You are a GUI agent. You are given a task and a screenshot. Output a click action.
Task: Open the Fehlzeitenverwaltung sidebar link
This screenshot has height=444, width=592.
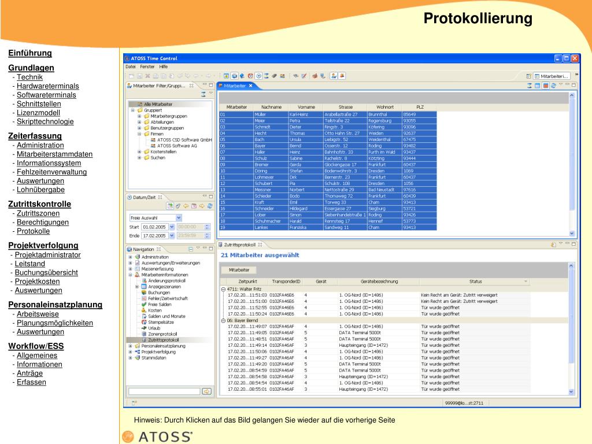coord(51,172)
